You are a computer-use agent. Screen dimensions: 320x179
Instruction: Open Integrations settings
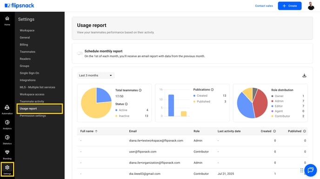(x=27, y=80)
